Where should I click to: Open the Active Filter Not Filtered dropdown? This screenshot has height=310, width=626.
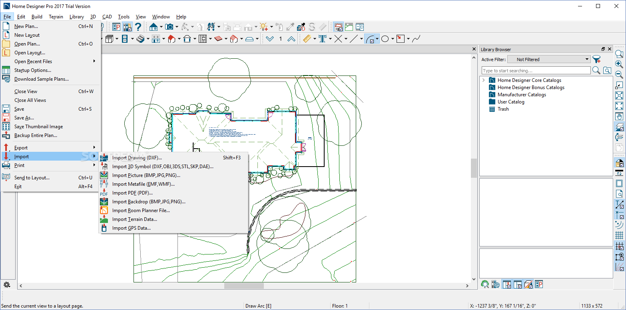(549, 60)
